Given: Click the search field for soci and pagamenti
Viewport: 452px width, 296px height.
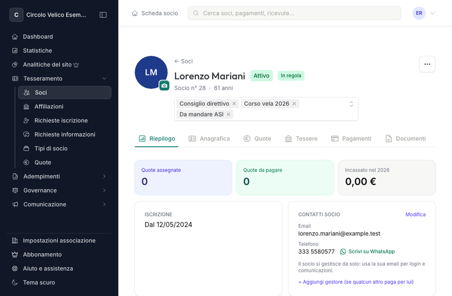Looking at the screenshot, I should click(294, 13).
